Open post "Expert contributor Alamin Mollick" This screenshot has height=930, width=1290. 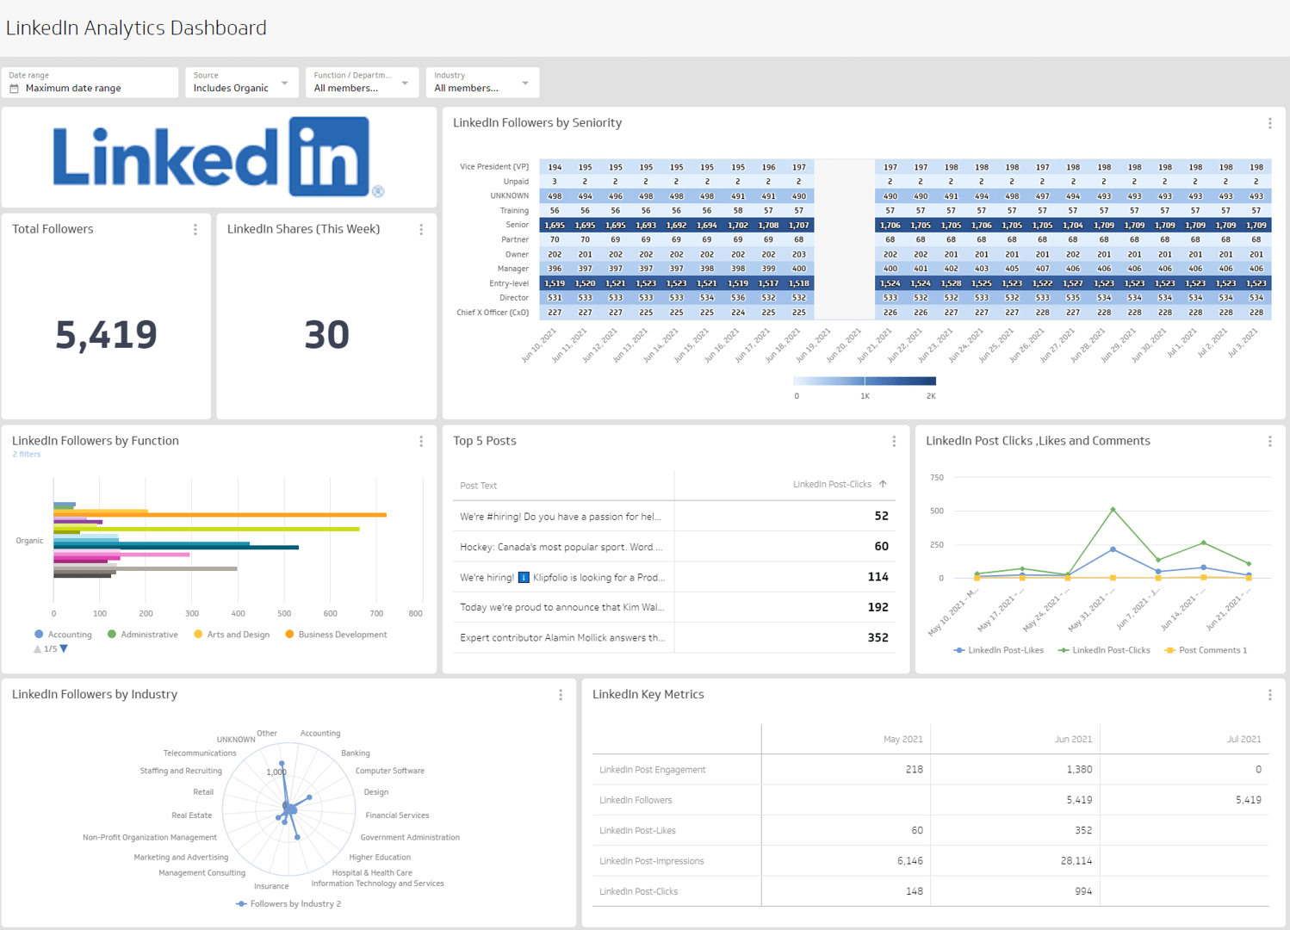point(562,638)
